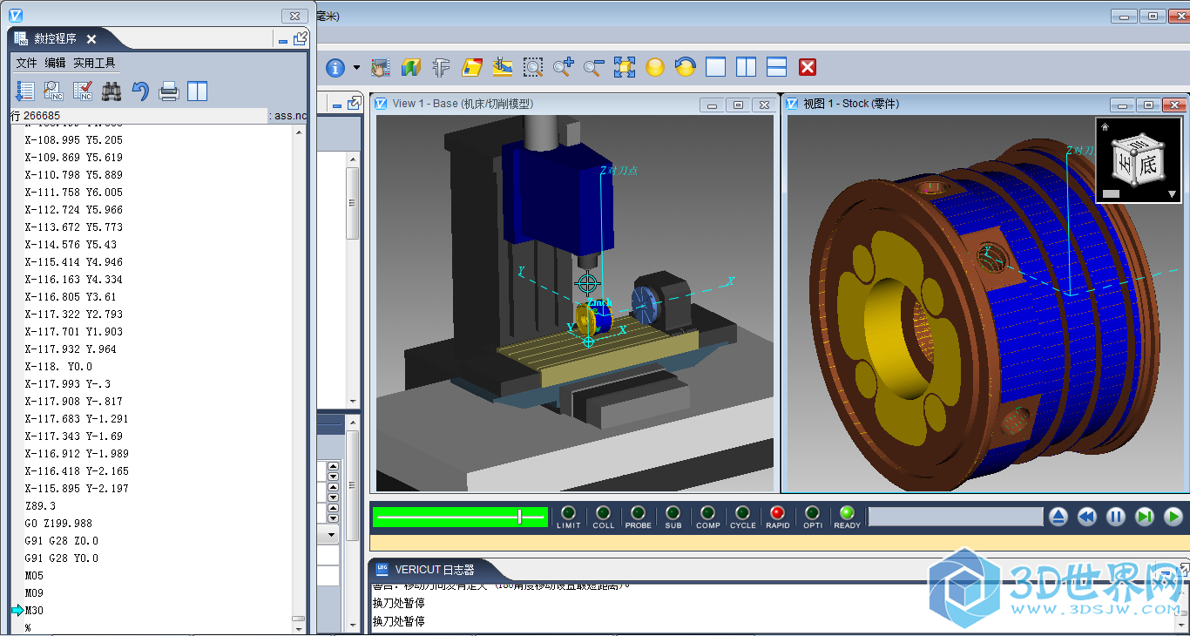The image size is (1190, 636).
Task: Click the zoom out magnifier icon
Action: pyautogui.click(x=593, y=67)
